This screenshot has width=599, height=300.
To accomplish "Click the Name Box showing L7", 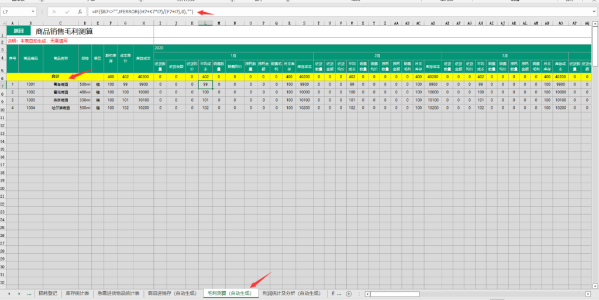I will tap(15, 12).
